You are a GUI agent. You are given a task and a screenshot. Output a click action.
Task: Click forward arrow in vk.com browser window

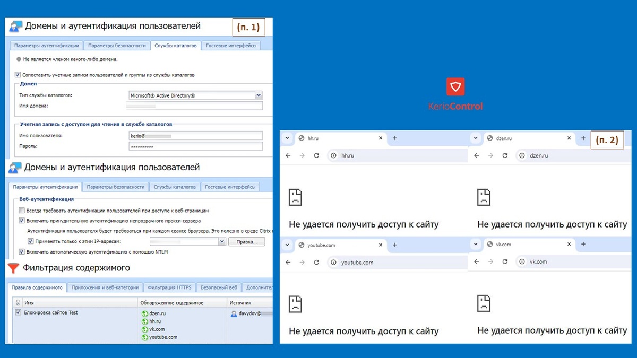pyautogui.click(x=490, y=261)
